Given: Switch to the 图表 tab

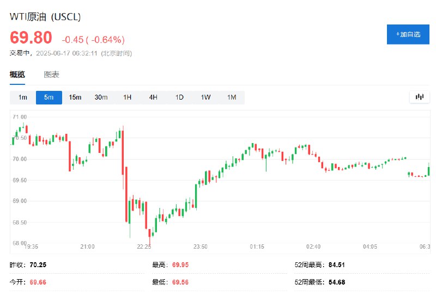Looking at the screenshot, I should [x=51, y=75].
